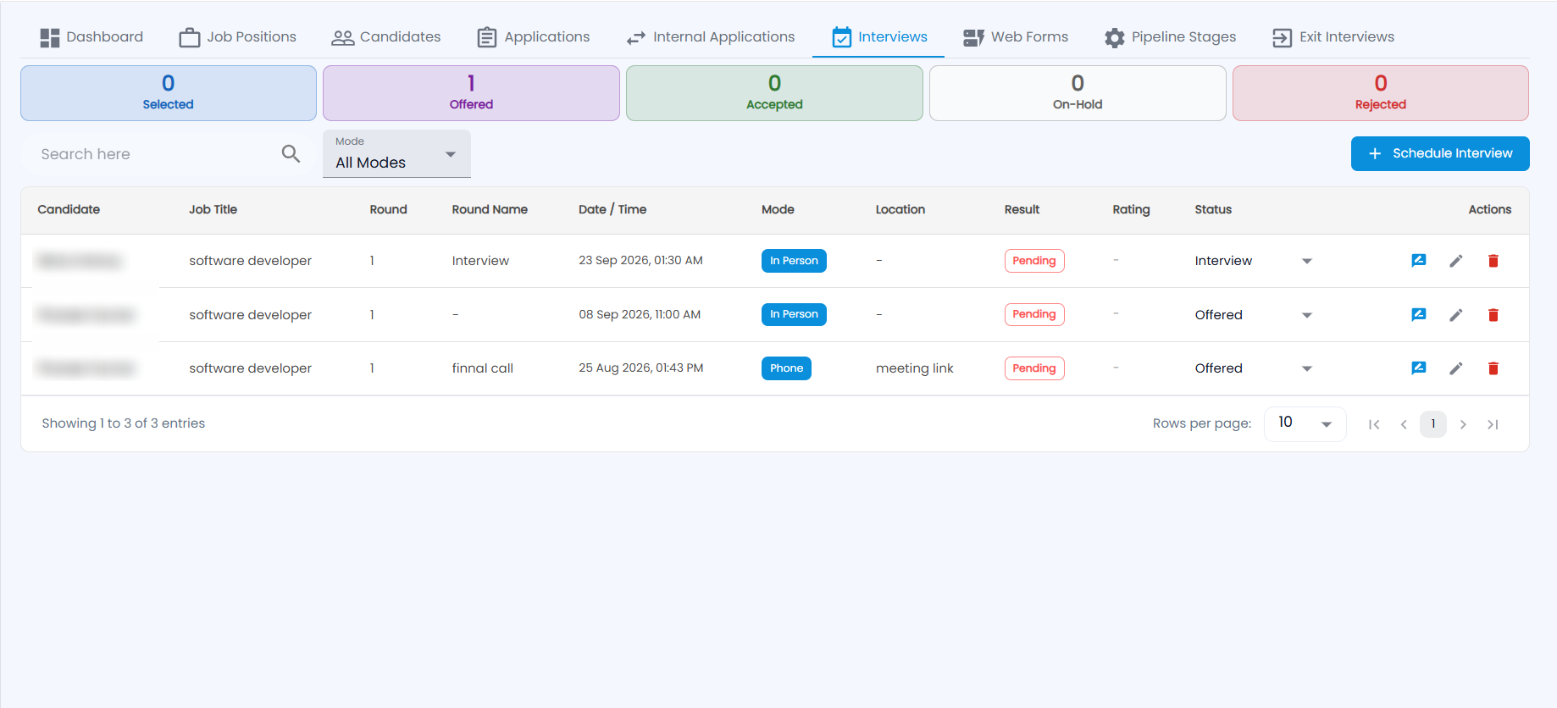This screenshot has width=1557, height=708.
Task: Edit the 25 Aug 2026 interview
Action: 1455,368
